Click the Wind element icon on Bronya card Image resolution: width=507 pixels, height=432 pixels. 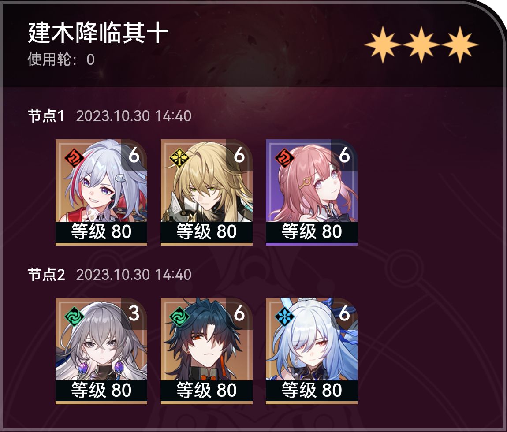click(x=74, y=317)
